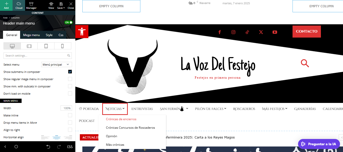Check Don't load on mobile
The width and height of the screenshot is (343, 152).
tap(70, 94)
